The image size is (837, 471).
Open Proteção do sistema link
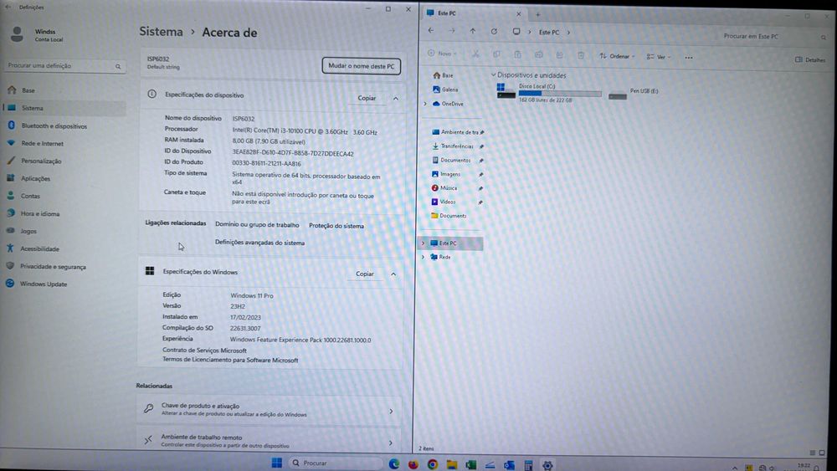click(x=336, y=226)
